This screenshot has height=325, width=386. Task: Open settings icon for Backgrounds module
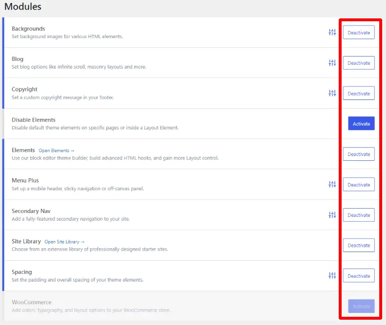coord(332,32)
